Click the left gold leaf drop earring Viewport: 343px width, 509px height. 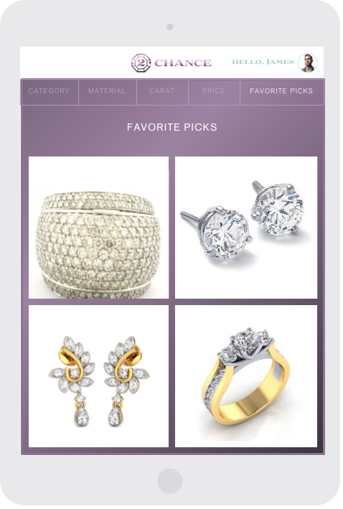(72, 381)
